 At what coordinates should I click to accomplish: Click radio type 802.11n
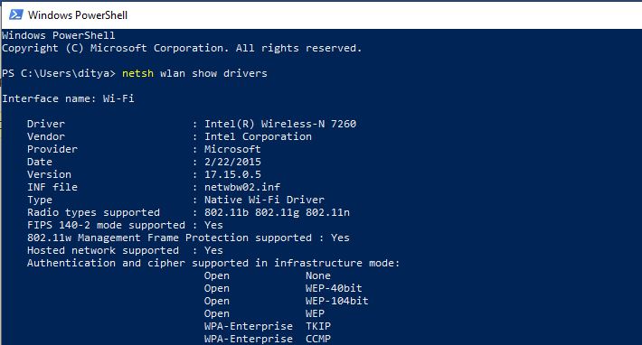(327, 212)
